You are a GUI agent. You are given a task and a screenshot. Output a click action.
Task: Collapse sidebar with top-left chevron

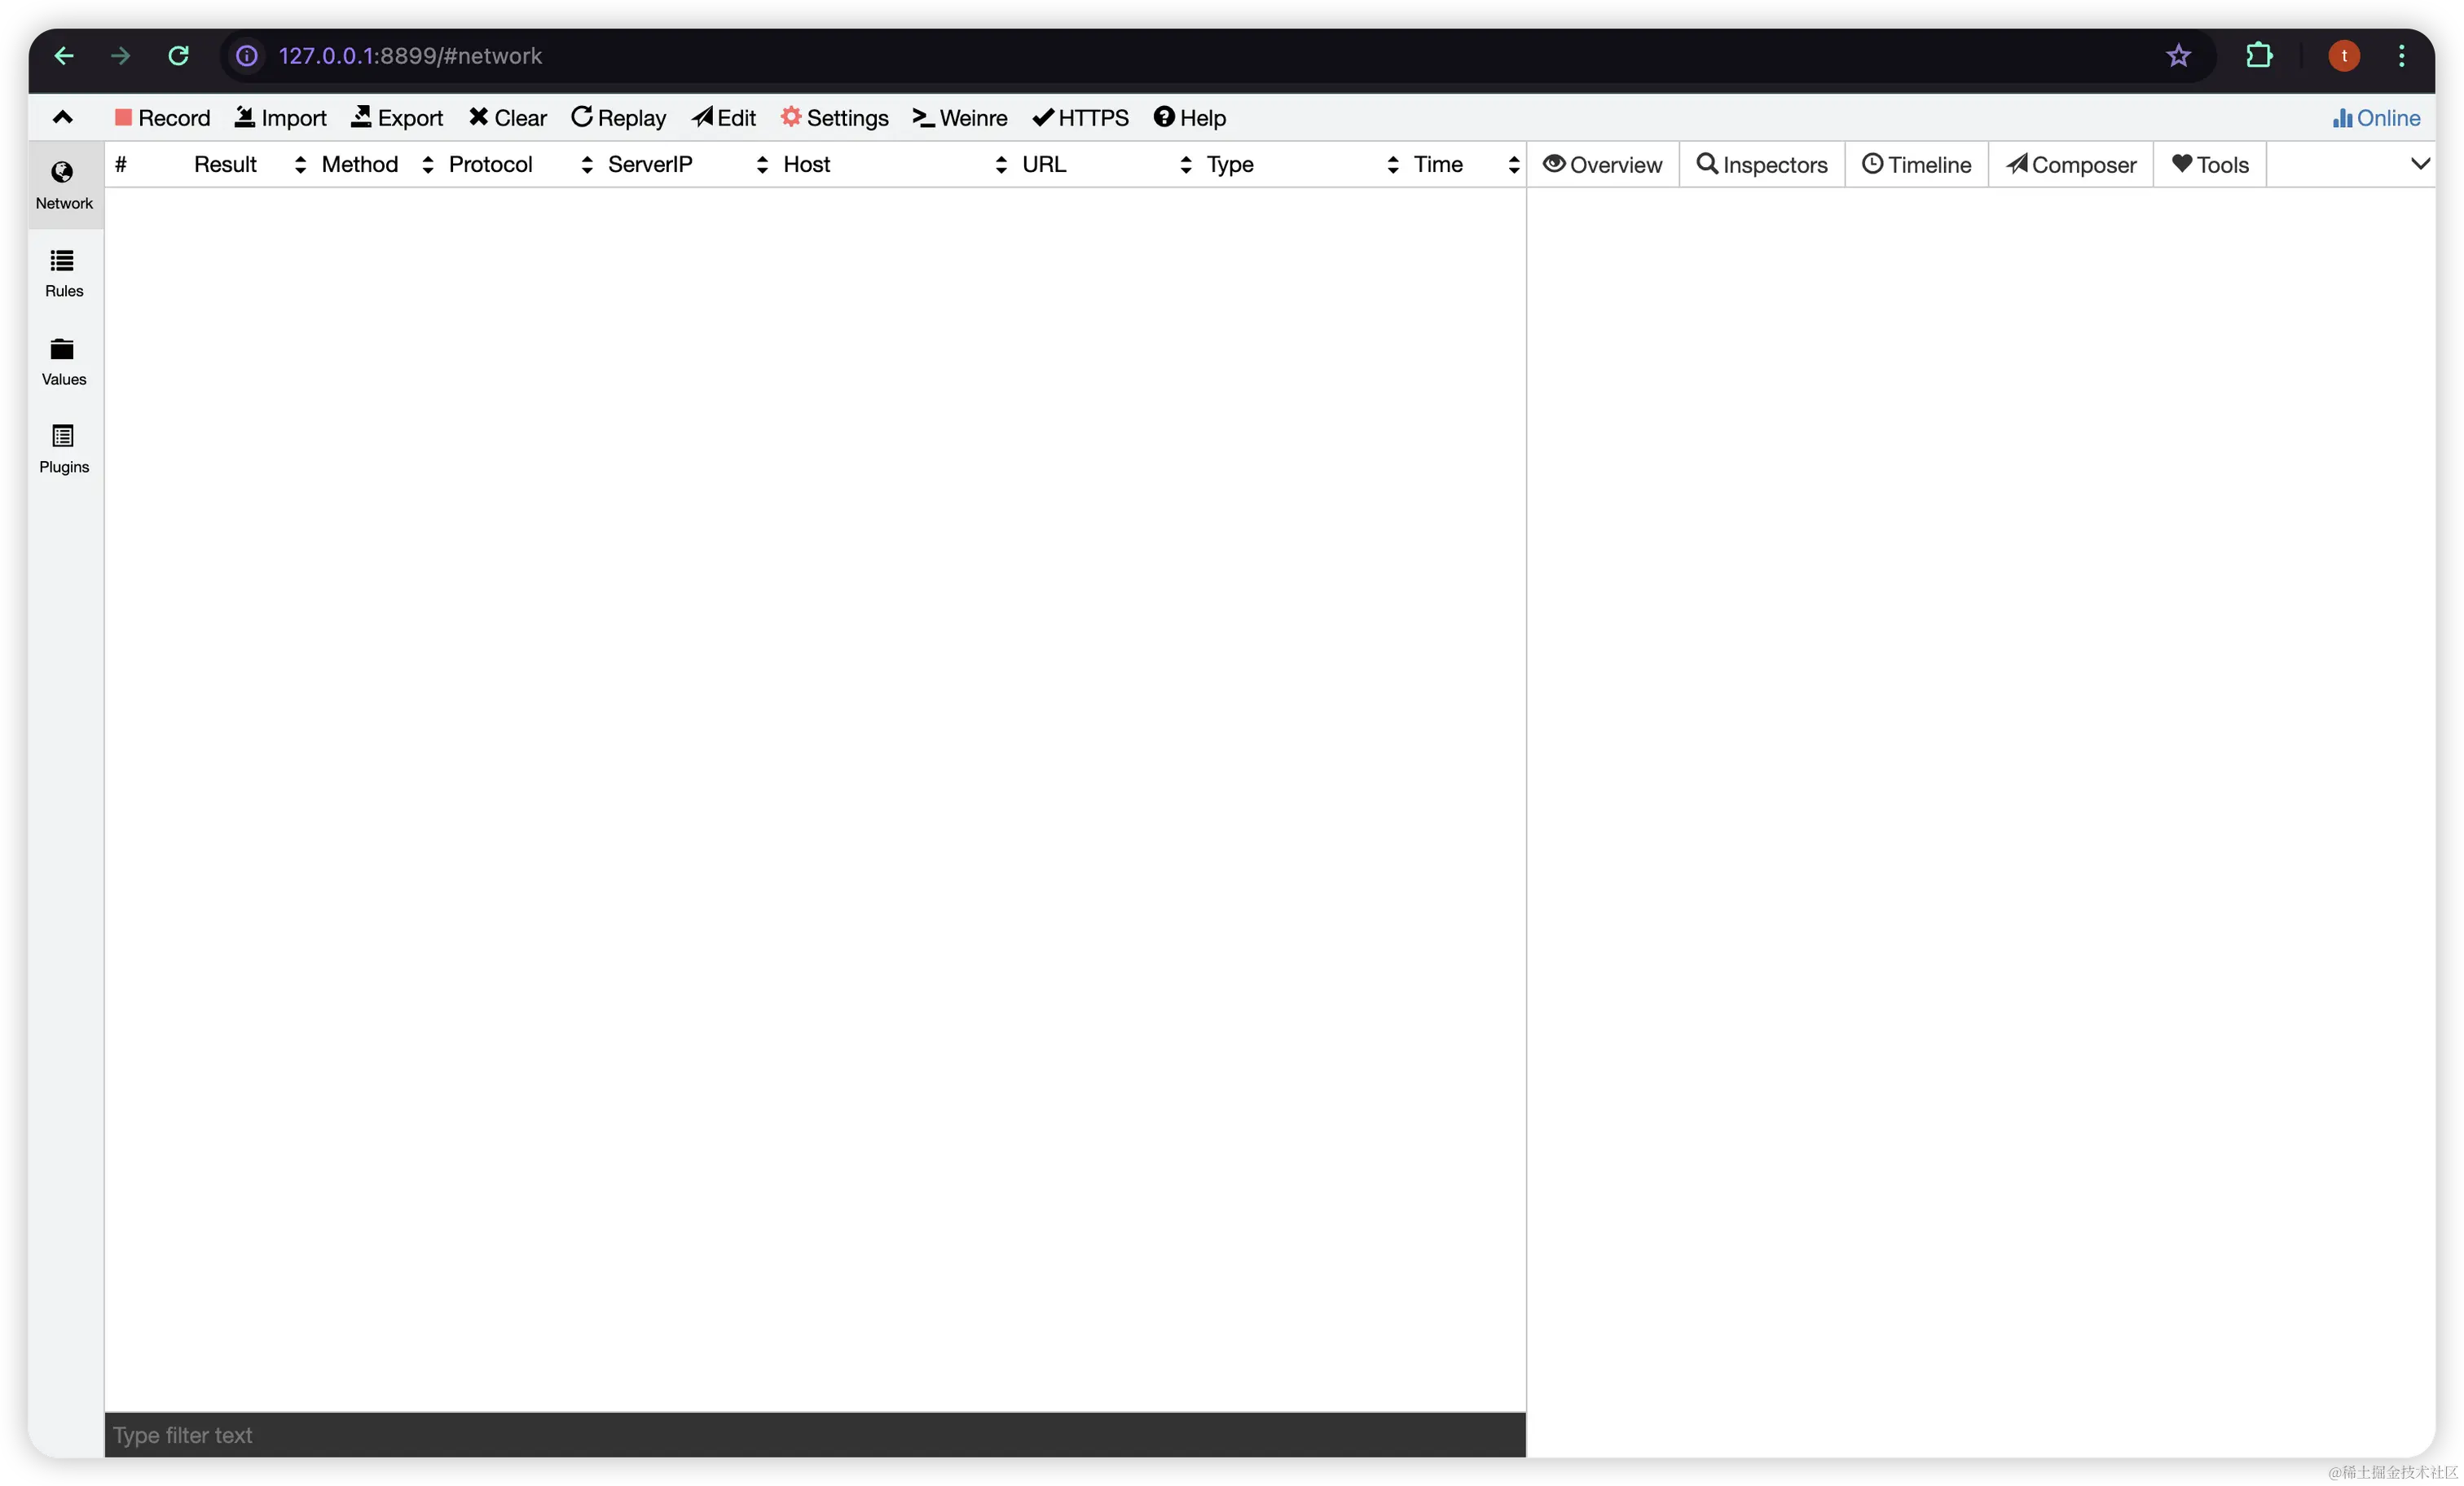click(62, 117)
